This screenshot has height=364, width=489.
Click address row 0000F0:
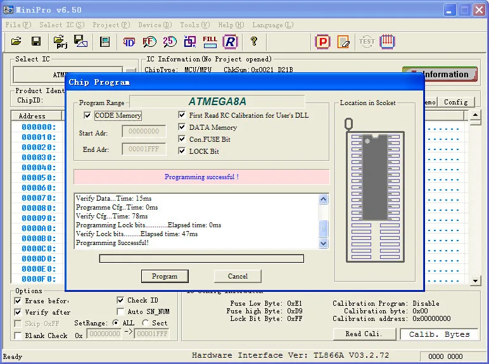click(39, 279)
